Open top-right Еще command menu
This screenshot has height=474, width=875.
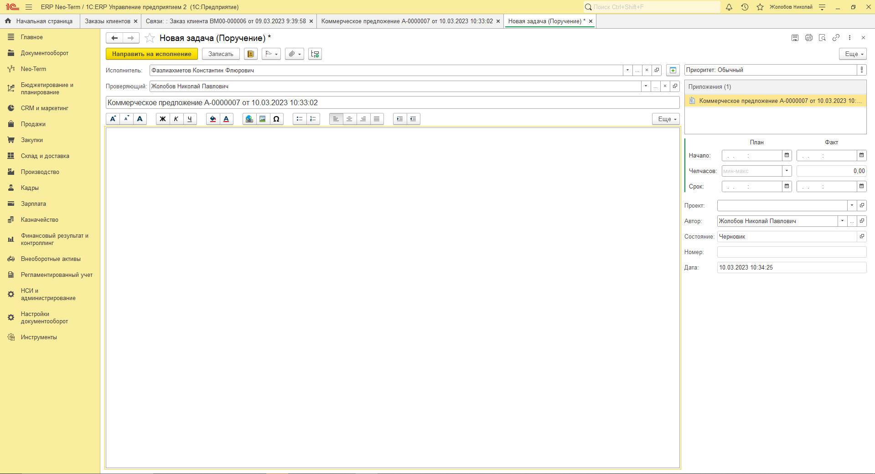tap(853, 54)
